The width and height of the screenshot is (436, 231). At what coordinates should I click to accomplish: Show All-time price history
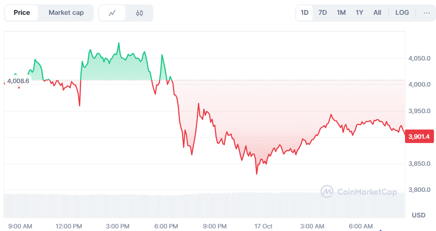pos(377,13)
